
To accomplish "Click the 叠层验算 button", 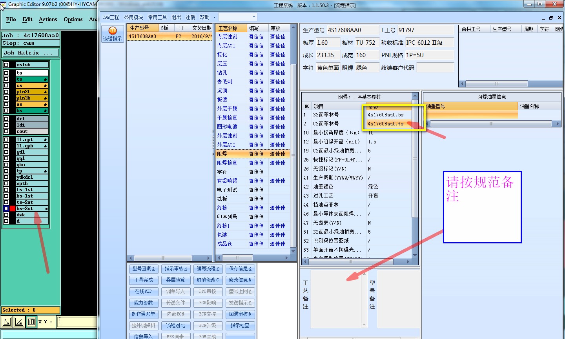I will [176, 280].
